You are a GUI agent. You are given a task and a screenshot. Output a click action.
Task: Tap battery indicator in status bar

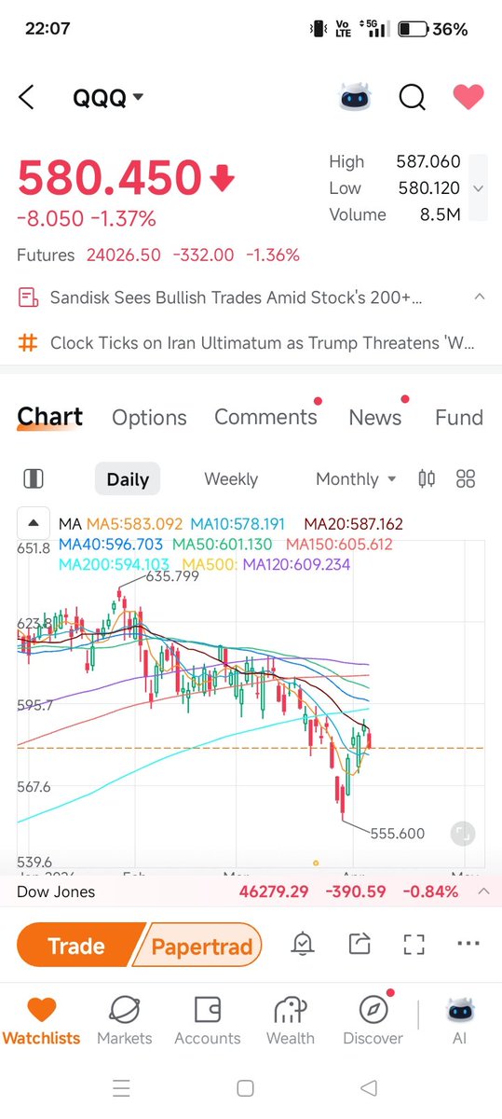point(433,29)
